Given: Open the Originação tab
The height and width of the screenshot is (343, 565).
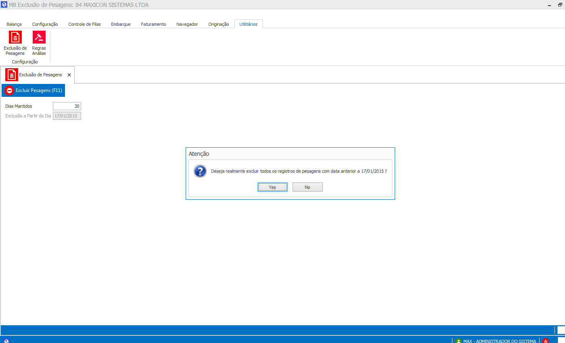Looking at the screenshot, I should coord(219,24).
